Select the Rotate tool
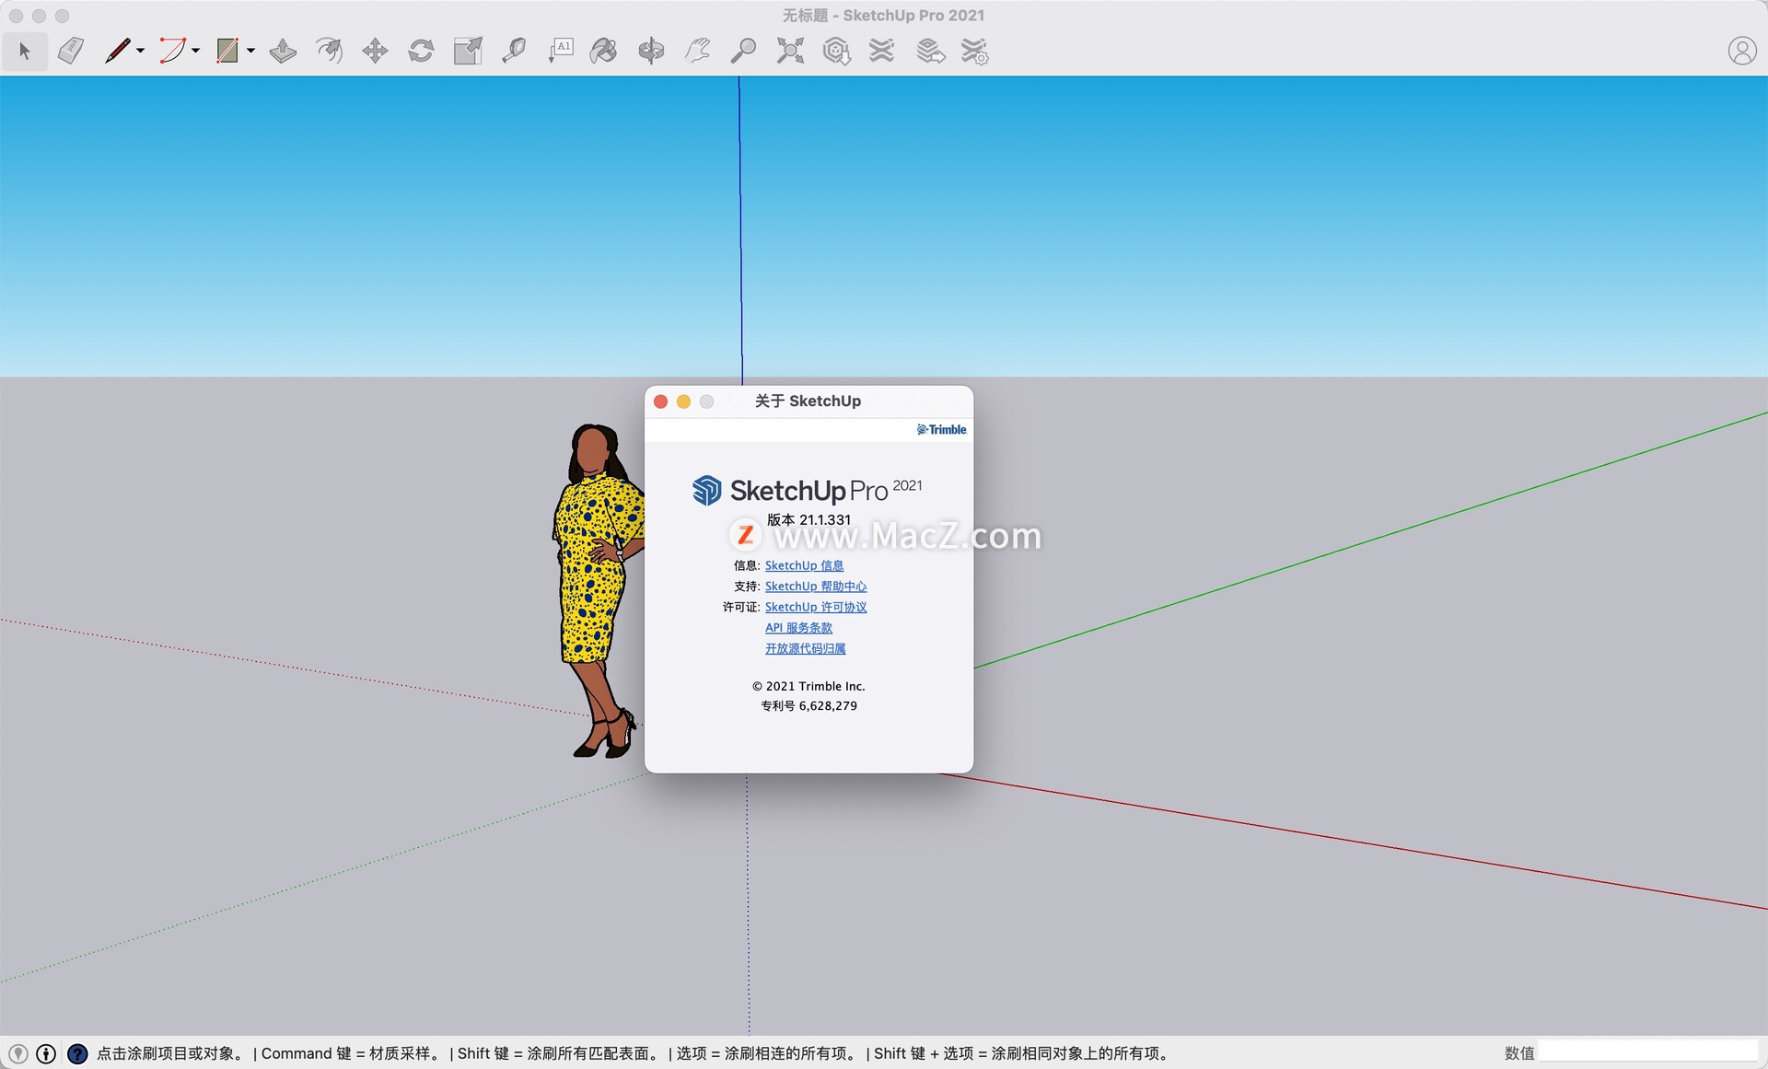1768x1069 pixels. 421,51
